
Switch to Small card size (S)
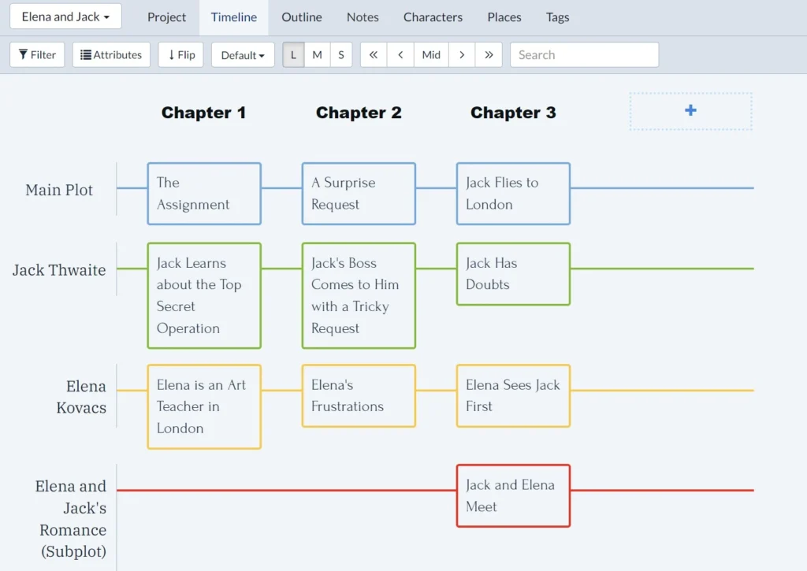(340, 55)
